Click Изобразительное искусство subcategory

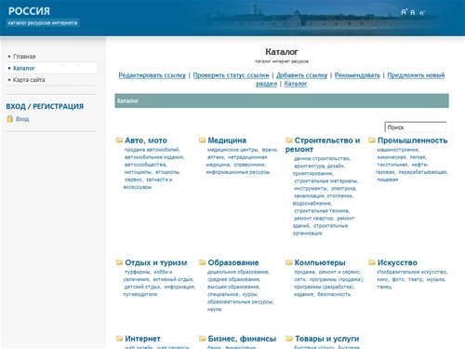(411, 272)
